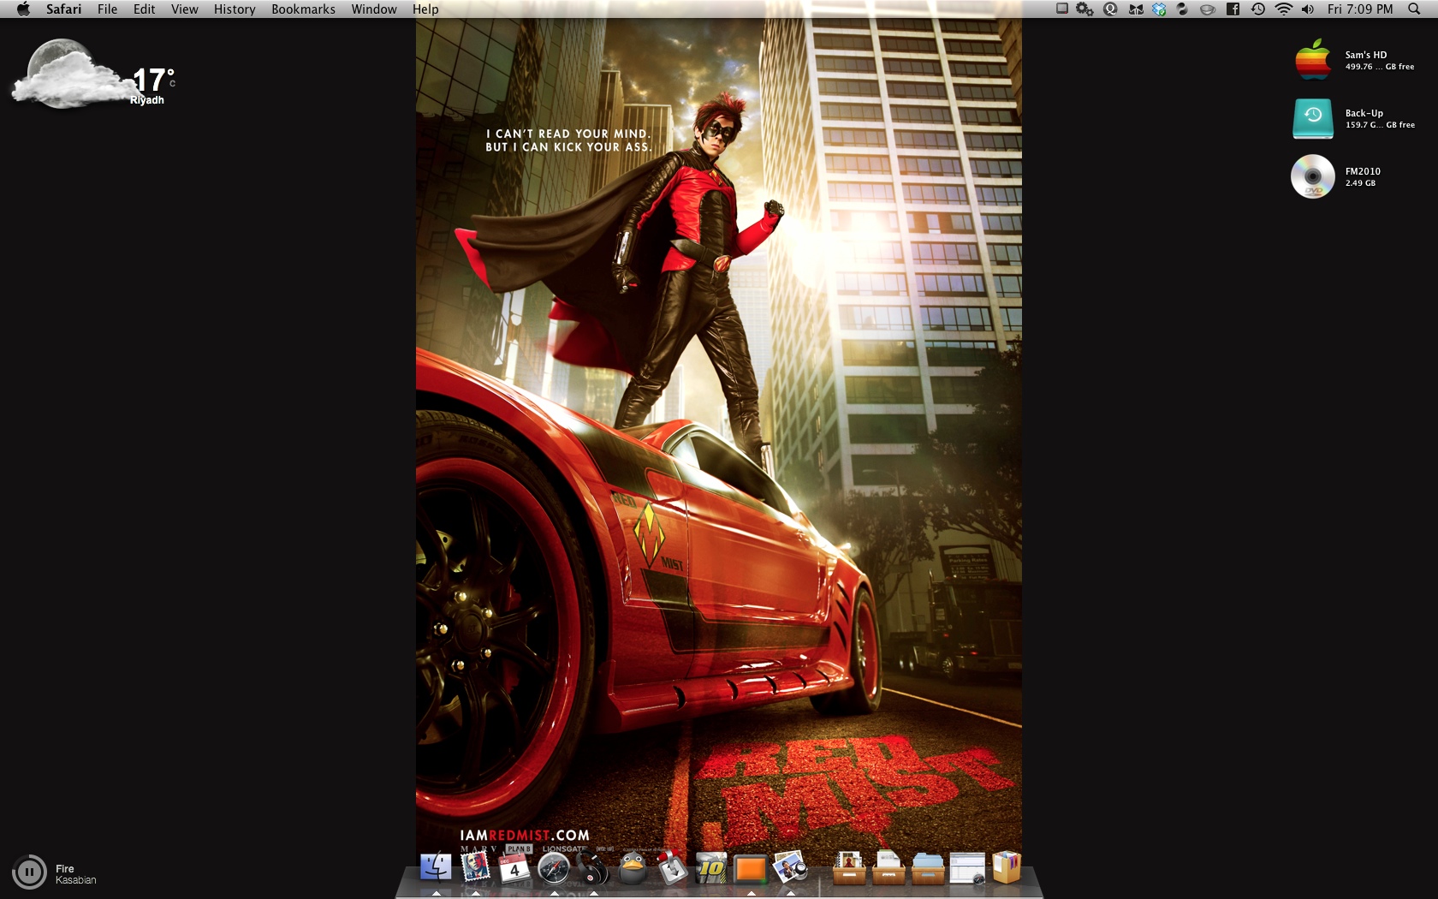Click the clock showing Fri 7:09 PM

[1360, 9]
